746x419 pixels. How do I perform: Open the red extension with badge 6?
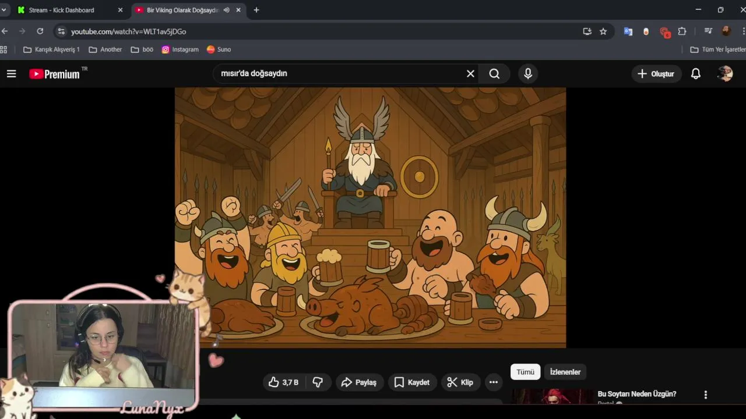[664, 32]
